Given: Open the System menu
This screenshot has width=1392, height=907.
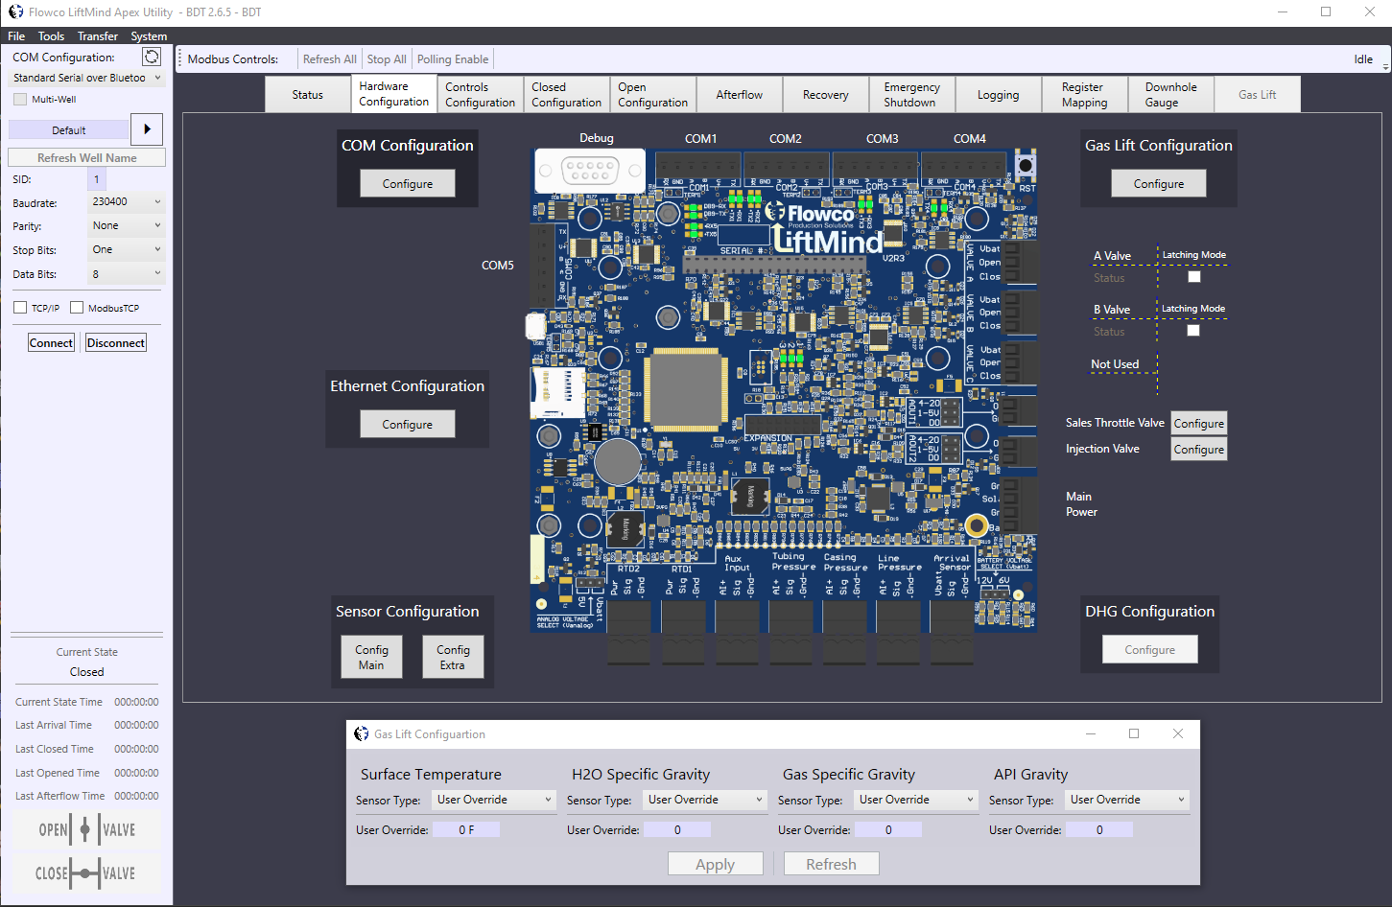Looking at the screenshot, I should [149, 36].
